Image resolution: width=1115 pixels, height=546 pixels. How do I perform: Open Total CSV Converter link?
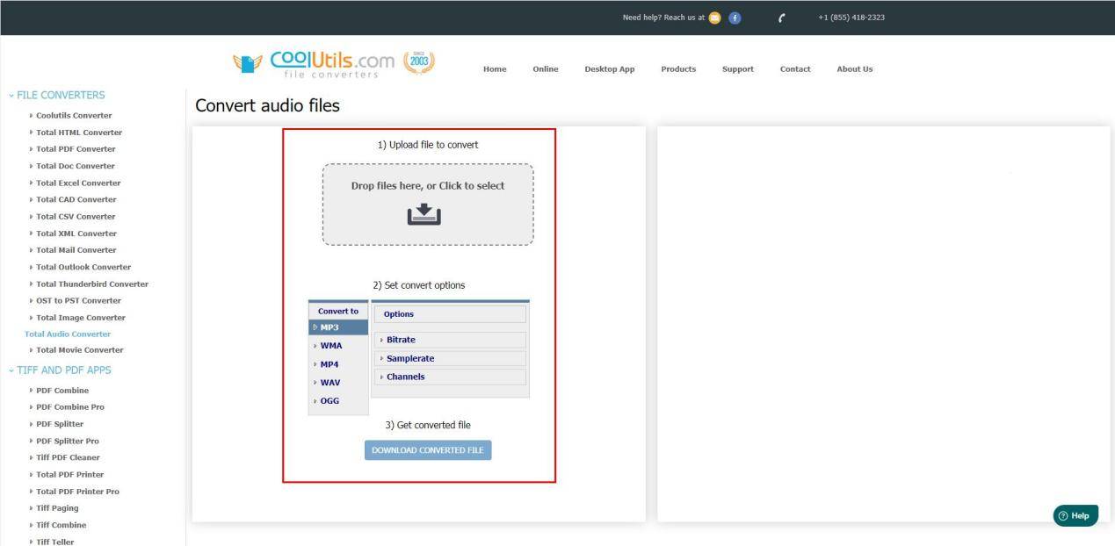pos(76,216)
